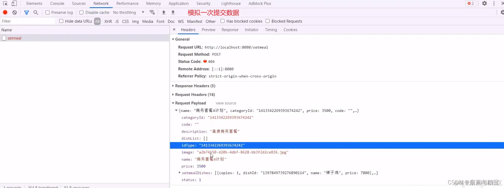Viewport: 504px width, 188px height.
Task: Close the request details panel
Action: 174,29
